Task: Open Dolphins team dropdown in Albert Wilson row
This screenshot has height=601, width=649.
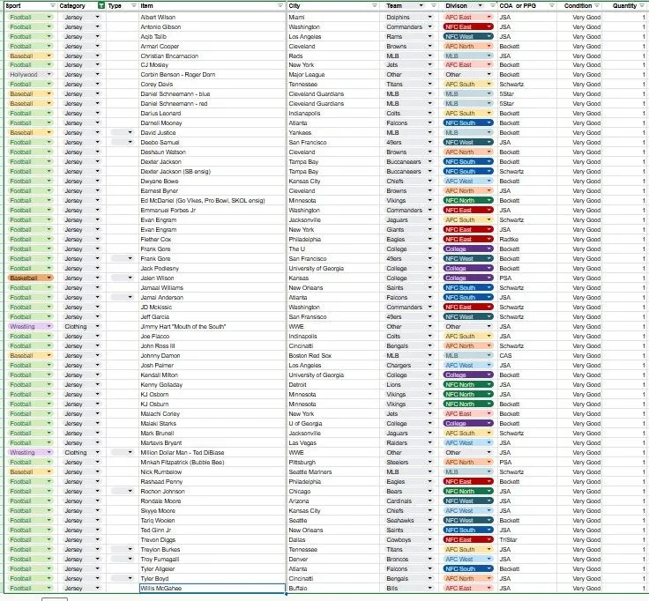Action: [x=429, y=17]
